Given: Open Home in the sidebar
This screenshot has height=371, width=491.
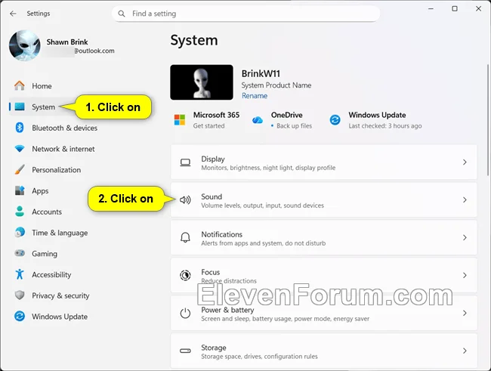Looking at the screenshot, I should click(42, 86).
